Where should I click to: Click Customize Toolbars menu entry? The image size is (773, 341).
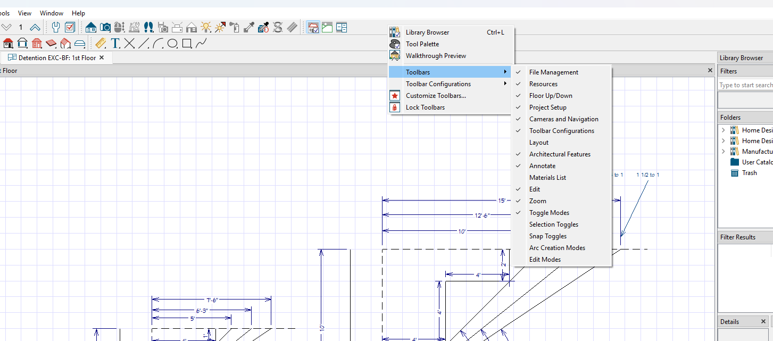436,96
